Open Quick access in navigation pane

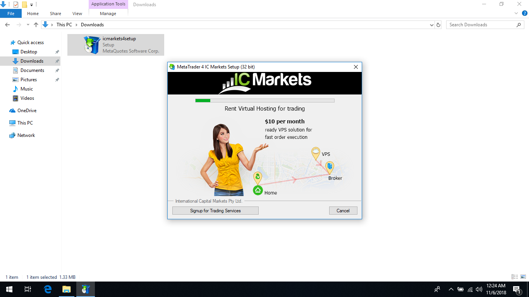click(x=31, y=43)
